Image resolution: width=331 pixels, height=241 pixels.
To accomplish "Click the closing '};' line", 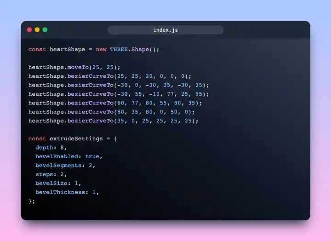I will (x=32, y=201).
